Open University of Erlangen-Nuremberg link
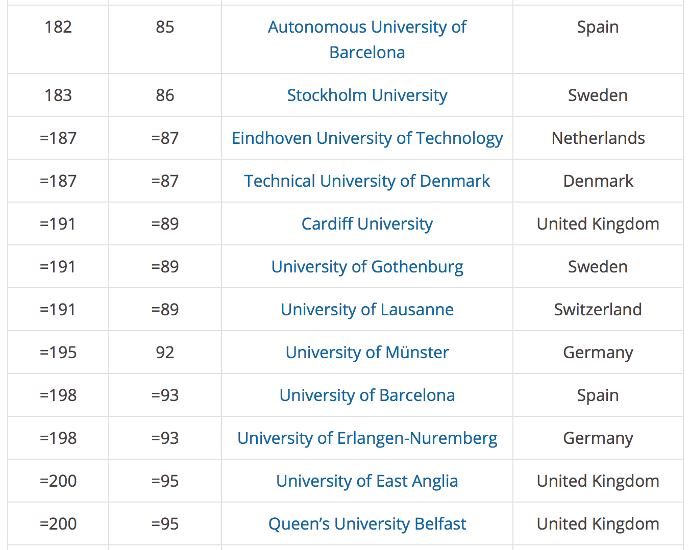The image size is (689, 550). (x=367, y=438)
